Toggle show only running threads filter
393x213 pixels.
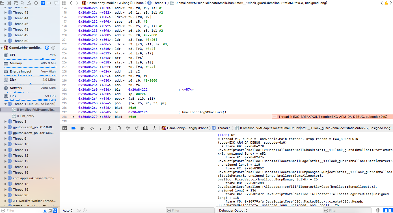point(45,210)
